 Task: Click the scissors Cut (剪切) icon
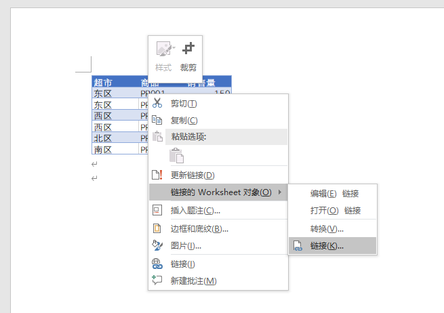[158, 103]
